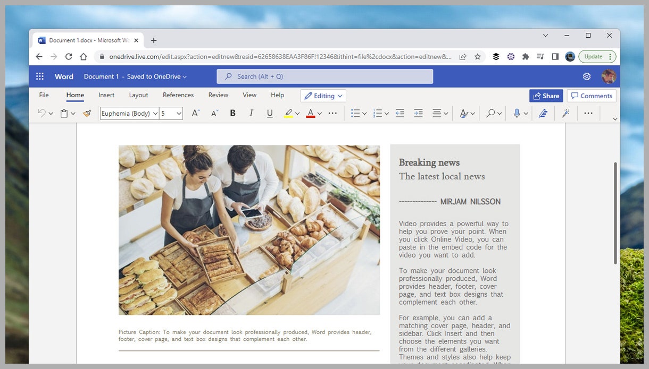649x369 pixels.
Task: Apply bullet list formatting
Action: tap(355, 113)
